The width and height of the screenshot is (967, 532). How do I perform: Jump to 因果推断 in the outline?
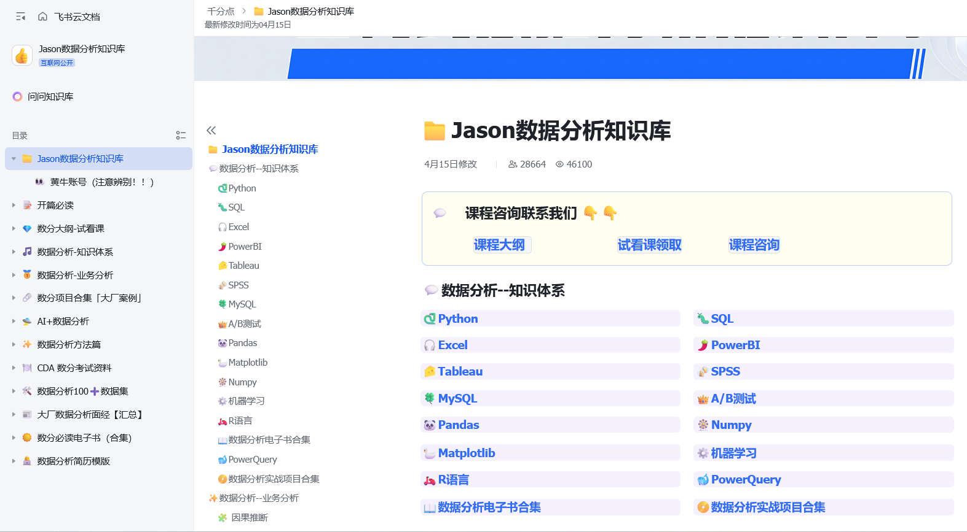[x=249, y=517]
